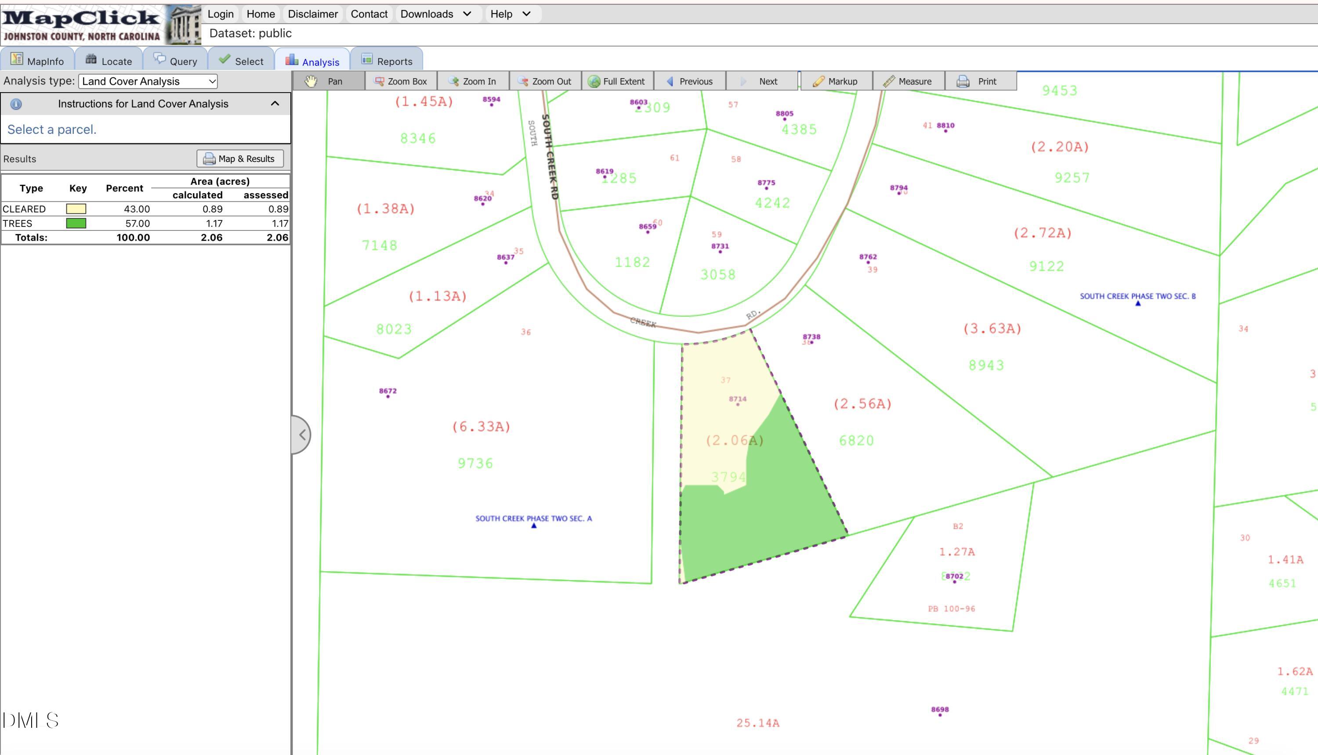Collapse the left side panel arrow
This screenshot has height=755, width=1318.
pyautogui.click(x=302, y=435)
